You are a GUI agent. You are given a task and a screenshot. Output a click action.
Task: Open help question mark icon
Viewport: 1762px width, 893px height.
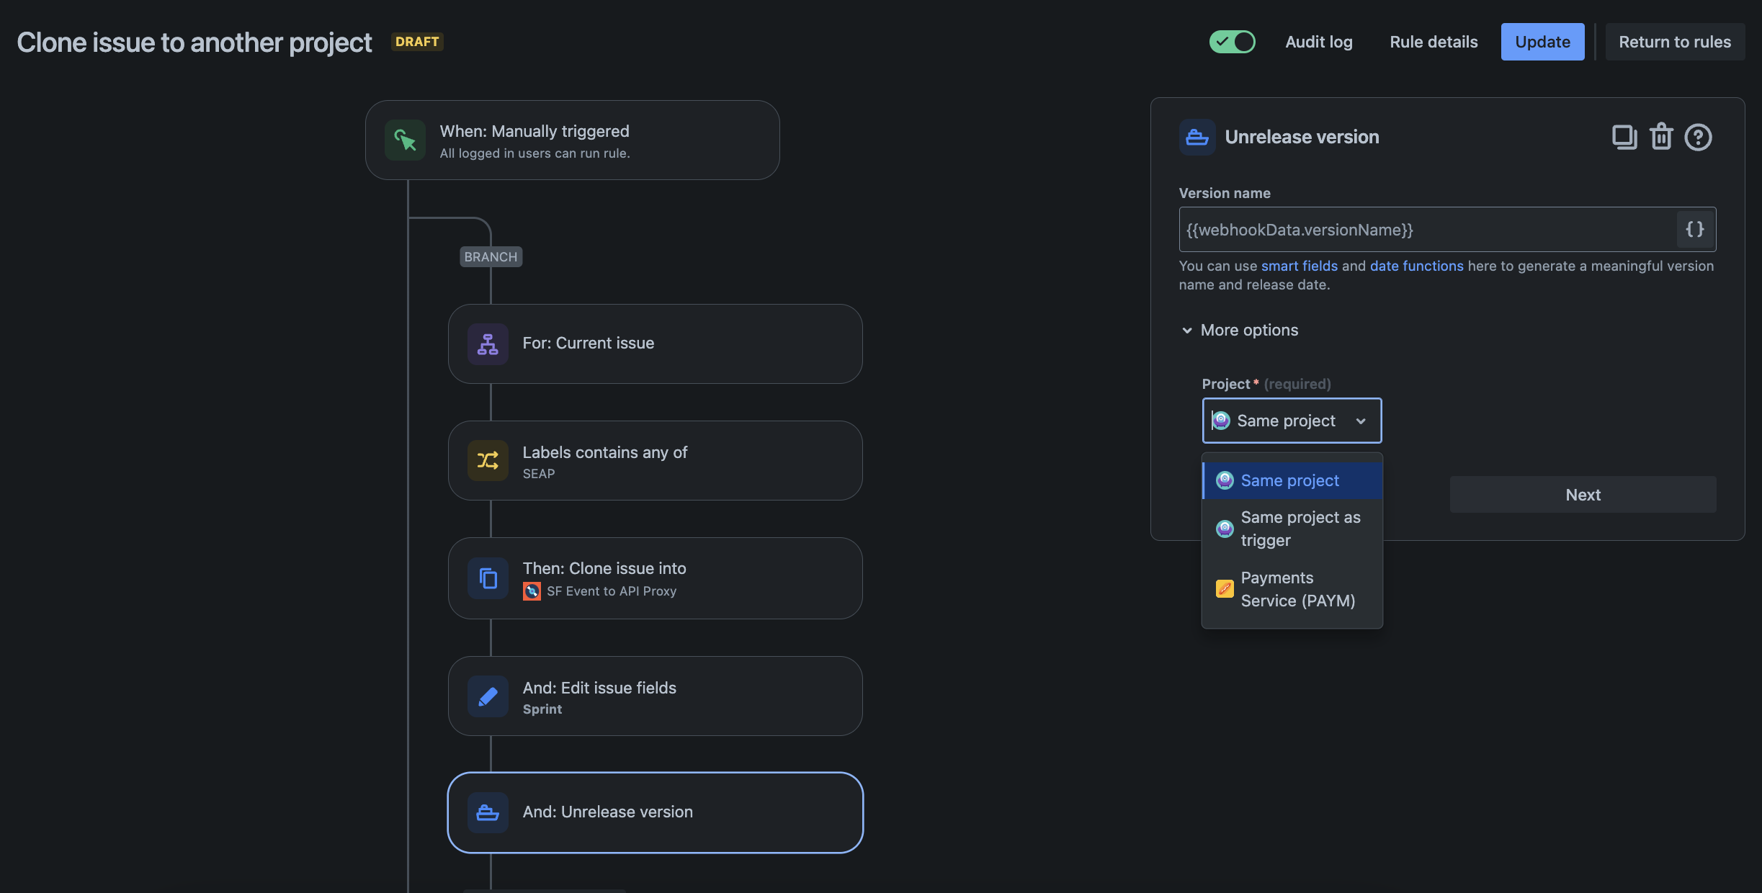(1698, 137)
